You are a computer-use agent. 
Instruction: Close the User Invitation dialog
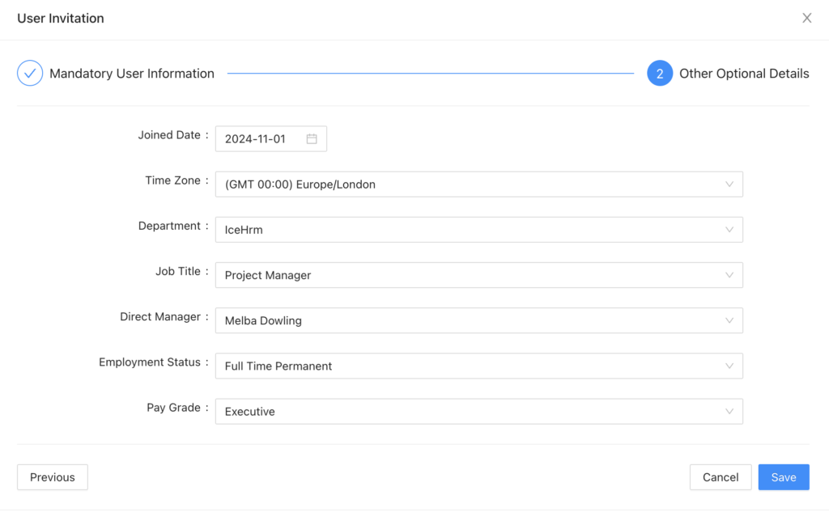click(806, 17)
